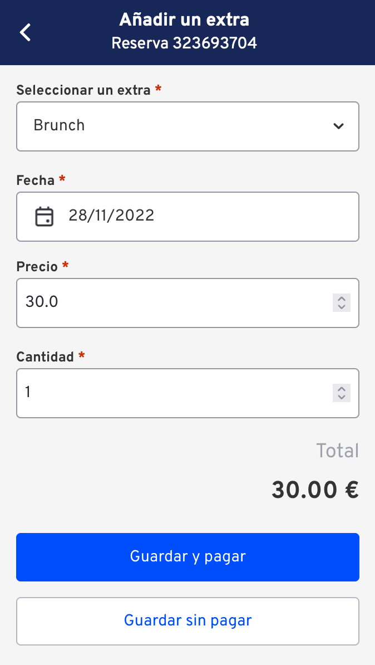Open the Seleccionar un extra dropdown
Image resolution: width=375 pixels, height=665 pixels.
(187, 126)
